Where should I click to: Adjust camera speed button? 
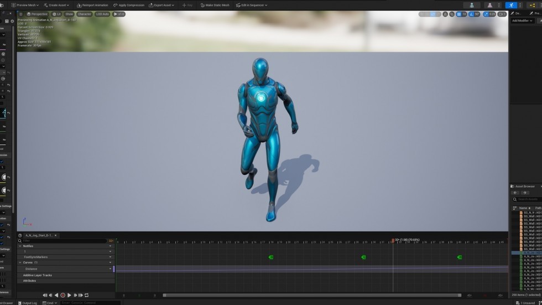tap(502, 14)
